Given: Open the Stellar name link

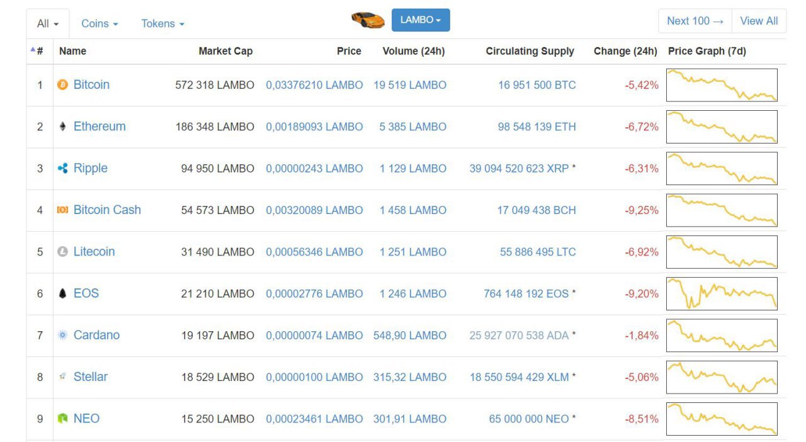Looking at the screenshot, I should pos(91,377).
